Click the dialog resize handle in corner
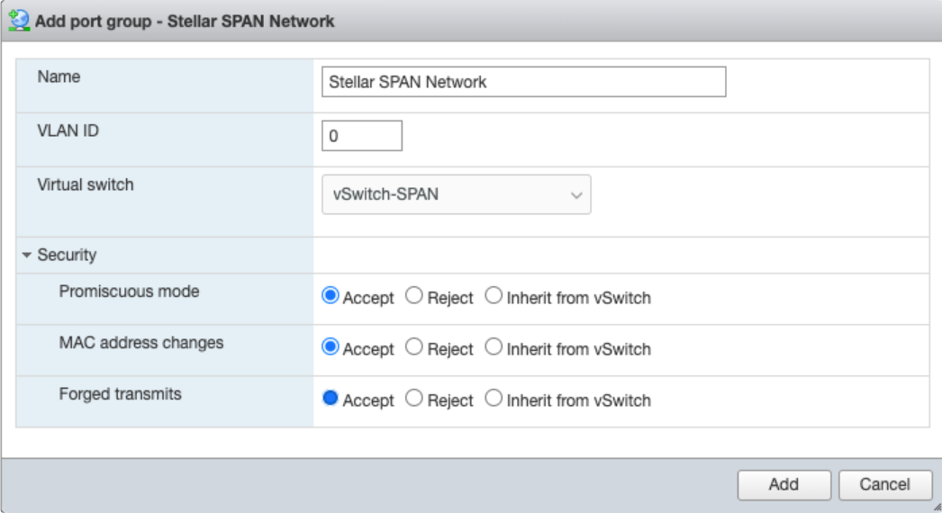The image size is (942, 513). [937, 508]
